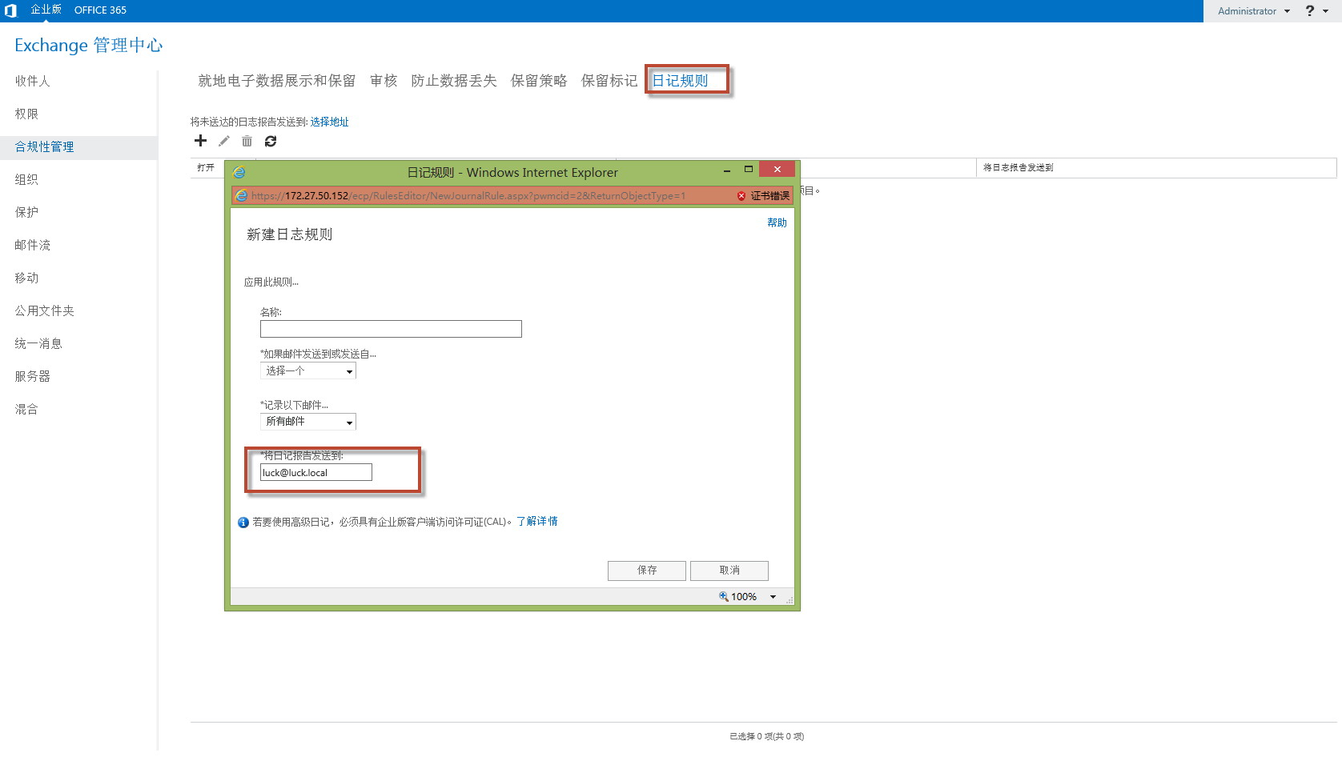
Task: Click the Internet Explorer icon in the dialog title bar
Action: (x=239, y=172)
